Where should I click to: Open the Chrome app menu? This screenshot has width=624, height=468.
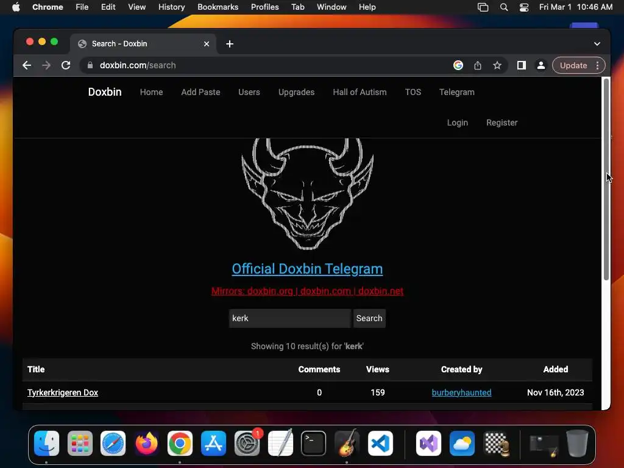click(48, 7)
